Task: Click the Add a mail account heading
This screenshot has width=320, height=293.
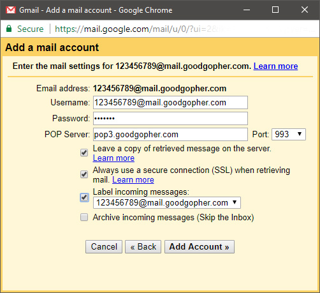Action: (52, 47)
